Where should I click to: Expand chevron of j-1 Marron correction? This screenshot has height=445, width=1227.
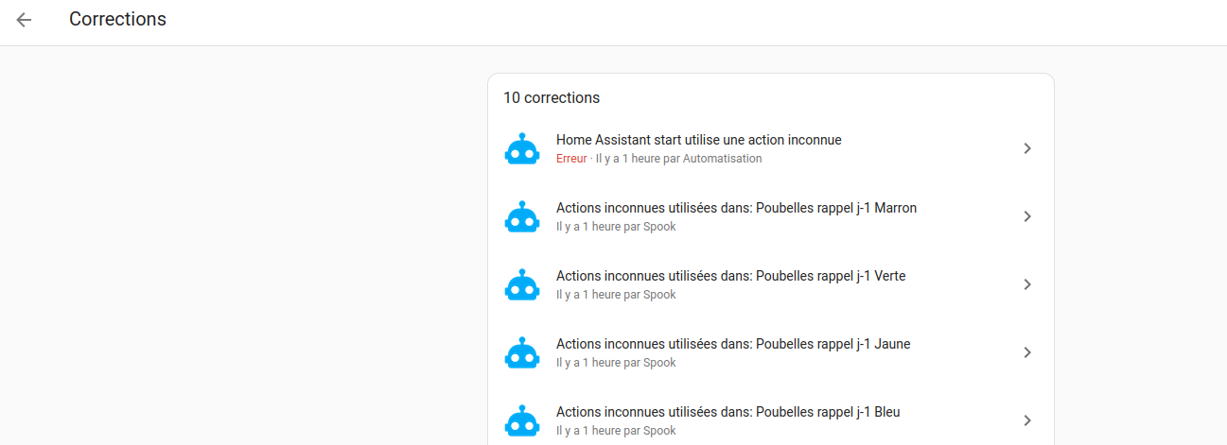coord(1027,216)
